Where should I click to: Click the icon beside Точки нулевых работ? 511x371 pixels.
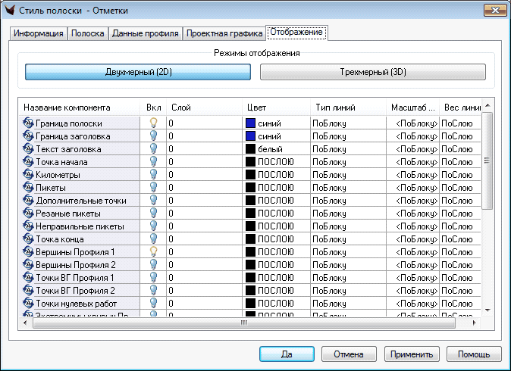tap(29, 303)
